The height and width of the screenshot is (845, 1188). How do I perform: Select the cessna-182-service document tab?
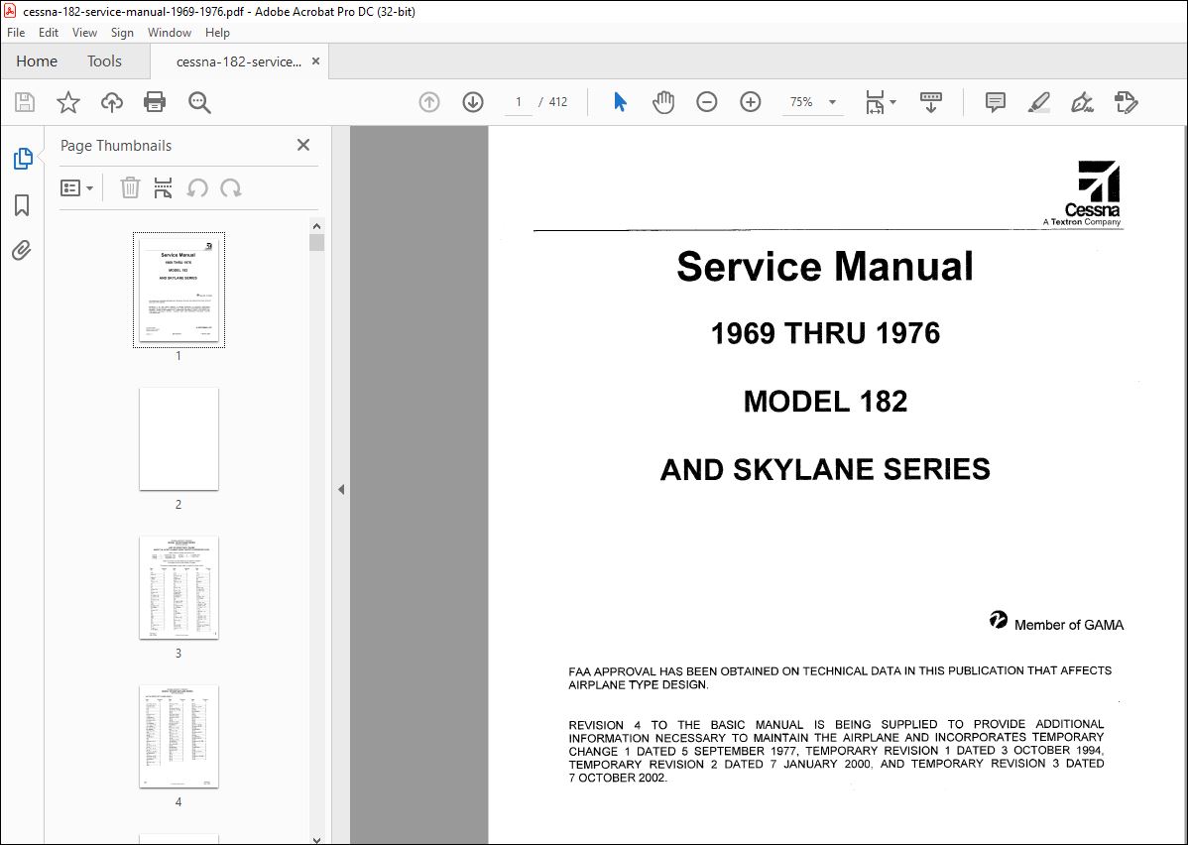click(239, 62)
